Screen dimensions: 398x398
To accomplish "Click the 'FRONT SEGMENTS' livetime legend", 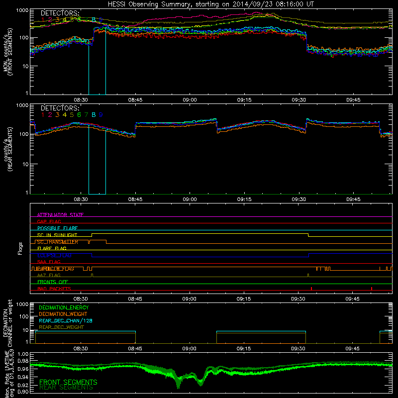I will click(x=68, y=382).
